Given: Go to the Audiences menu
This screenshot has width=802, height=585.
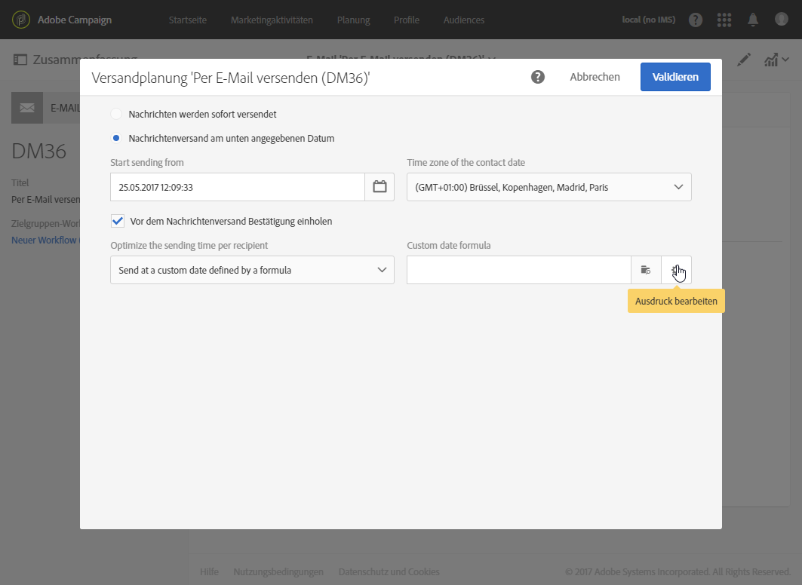Looking at the screenshot, I should (464, 20).
